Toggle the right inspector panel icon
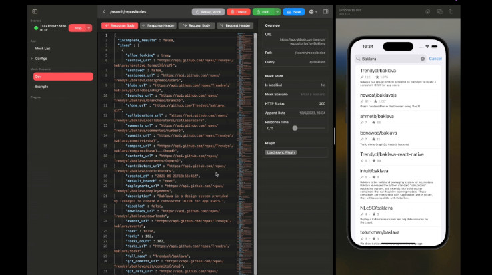The width and height of the screenshot is (492, 275). (326, 11)
